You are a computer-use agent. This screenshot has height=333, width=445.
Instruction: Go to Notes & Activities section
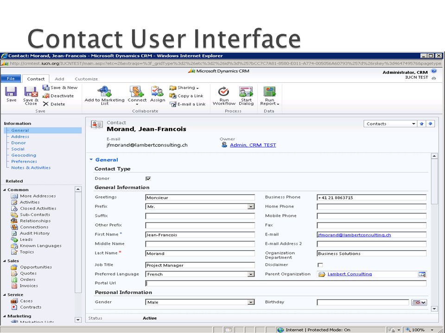pyautogui.click(x=31, y=167)
